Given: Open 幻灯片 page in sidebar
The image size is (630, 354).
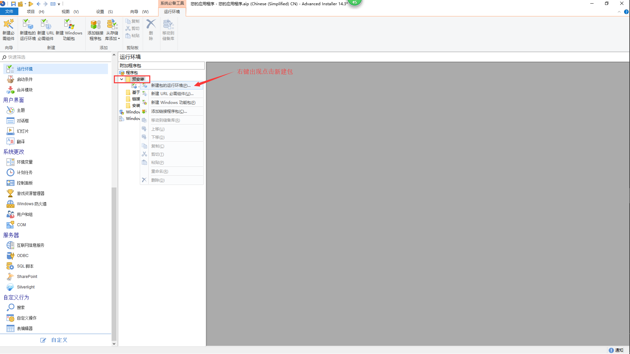Looking at the screenshot, I should [23, 131].
